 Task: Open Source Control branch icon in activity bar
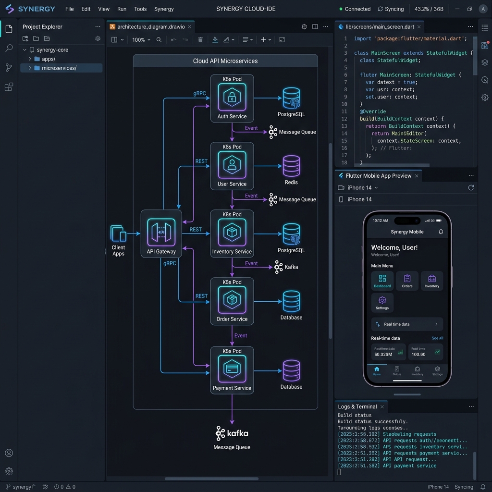coord(9,67)
